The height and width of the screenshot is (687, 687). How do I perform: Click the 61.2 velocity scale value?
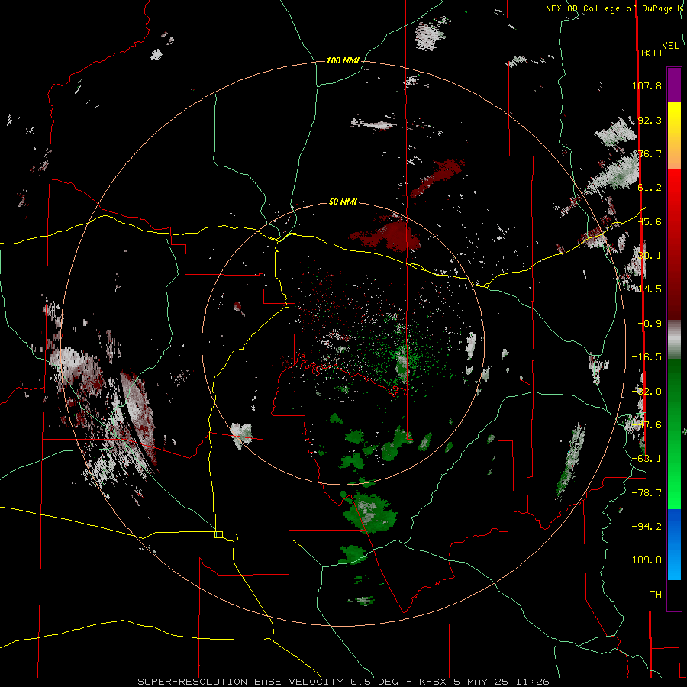click(x=650, y=188)
